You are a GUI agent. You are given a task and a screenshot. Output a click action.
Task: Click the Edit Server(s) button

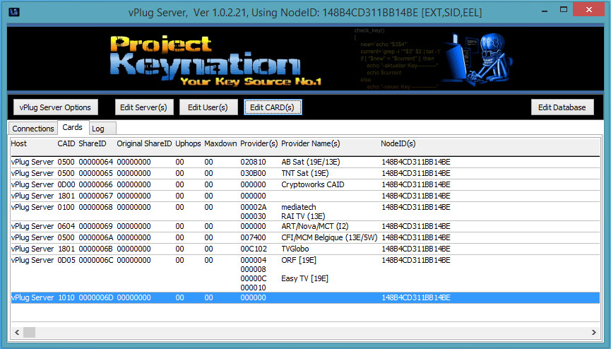pos(144,107)
